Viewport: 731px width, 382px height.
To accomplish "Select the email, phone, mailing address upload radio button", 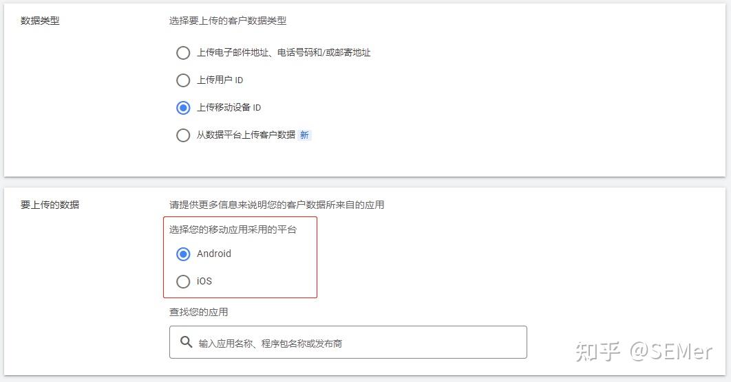I will click(183, 53).
